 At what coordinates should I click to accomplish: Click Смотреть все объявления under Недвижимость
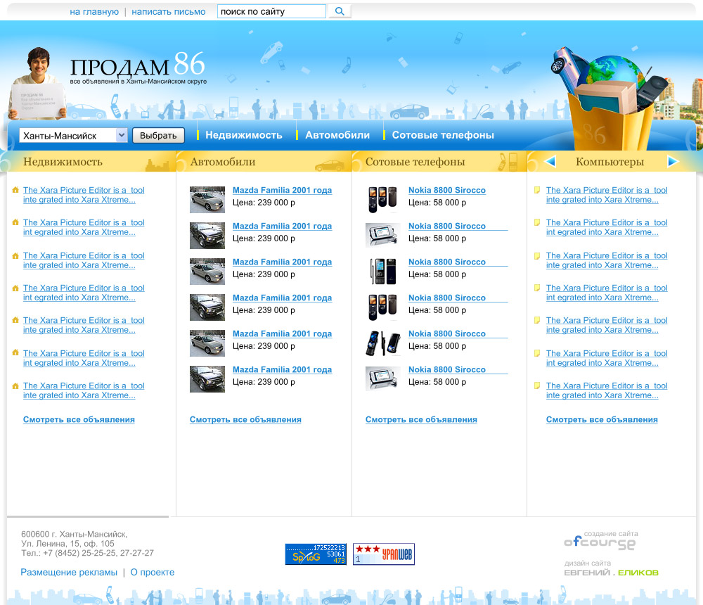[79, 420]
